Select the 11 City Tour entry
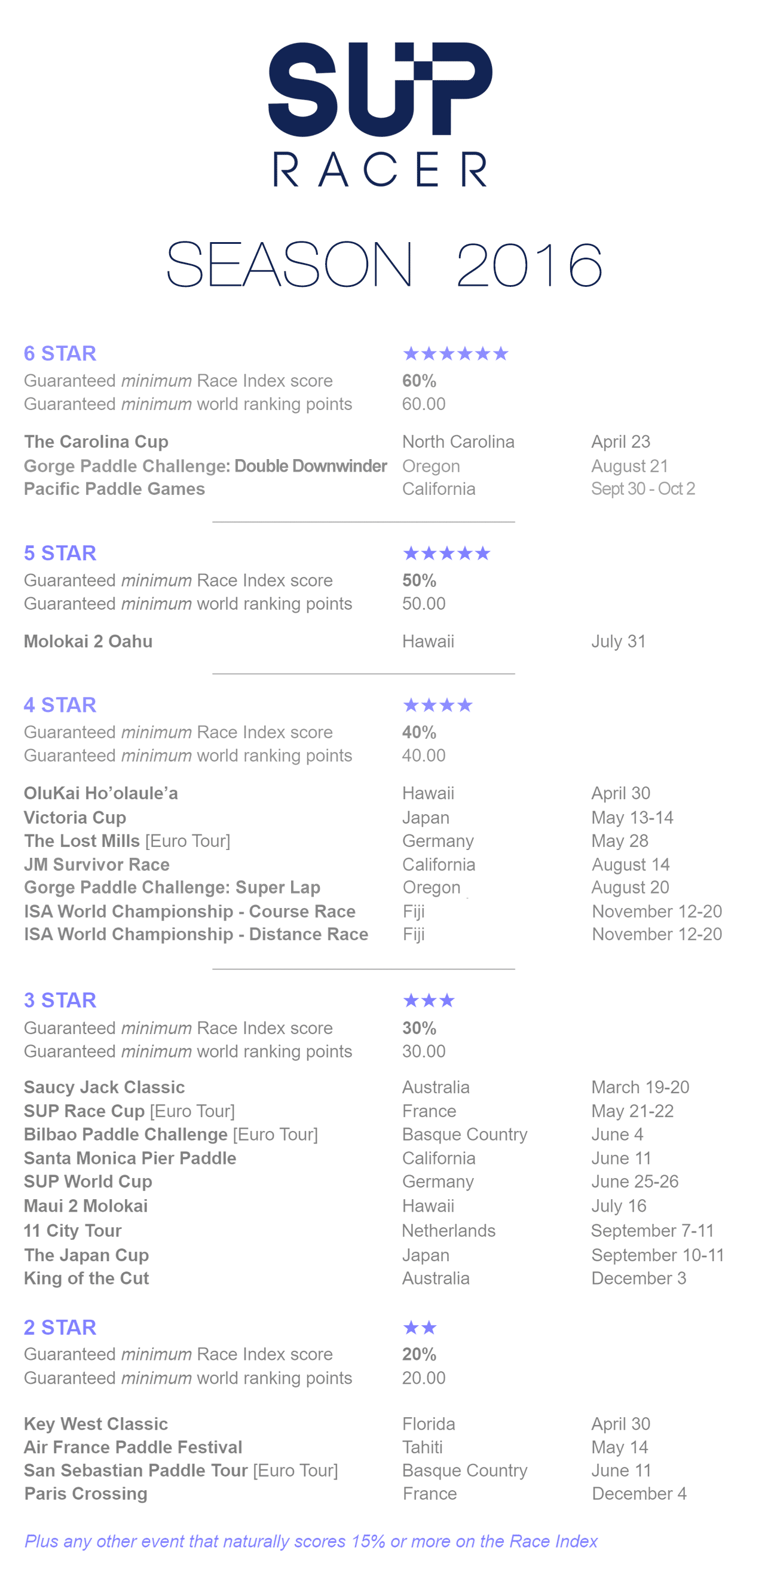771x1596 pixels. [x=72, y=1230]
